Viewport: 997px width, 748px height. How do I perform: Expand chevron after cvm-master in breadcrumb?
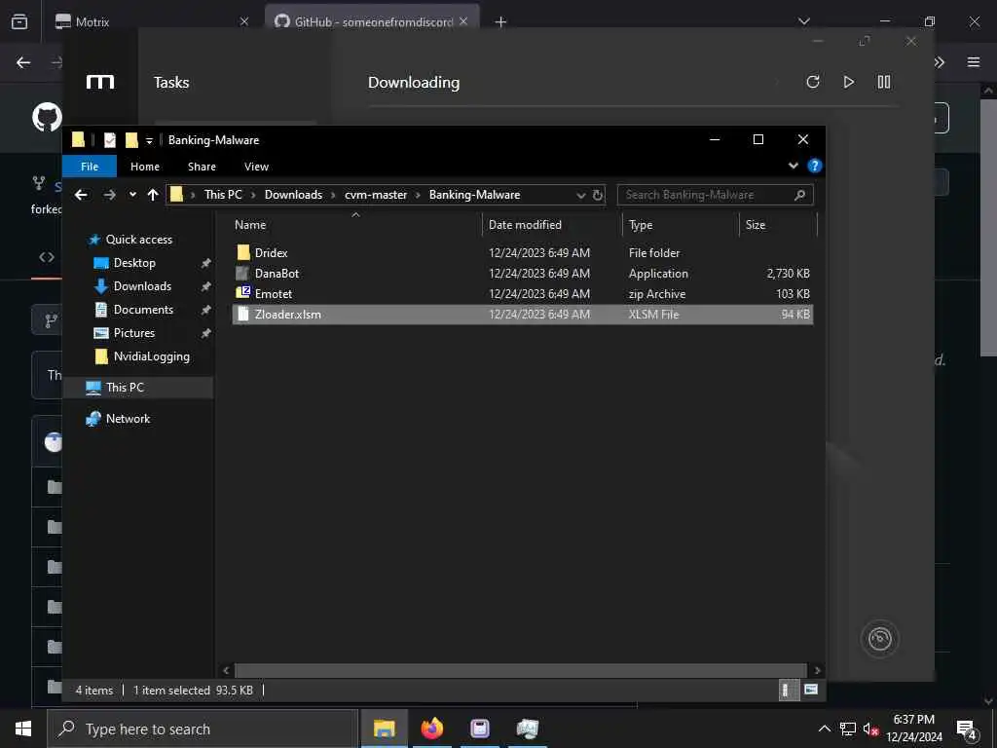pyautogui.click(x=418, y=195)
